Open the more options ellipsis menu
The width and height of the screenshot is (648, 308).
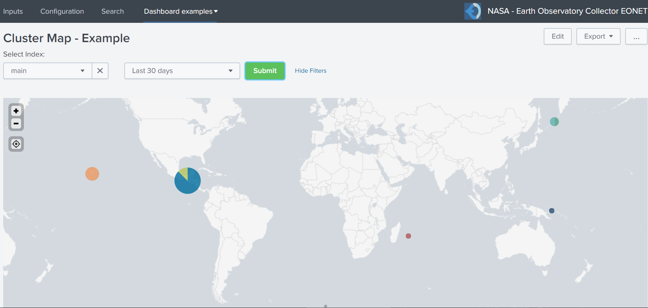coord(636,37)
